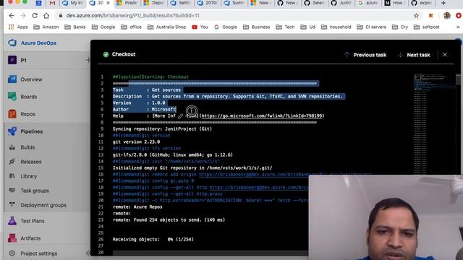This screenshot has width=463, height=260.
Task: Open the Apps grid icon in bookmarks bar
Action: coord(12,27)
